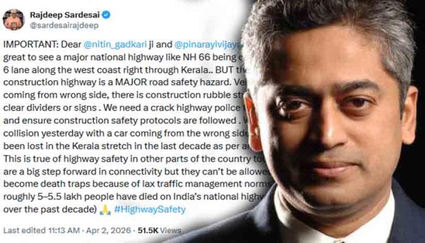Open the 51.5K Views count

tap(159, 230)
